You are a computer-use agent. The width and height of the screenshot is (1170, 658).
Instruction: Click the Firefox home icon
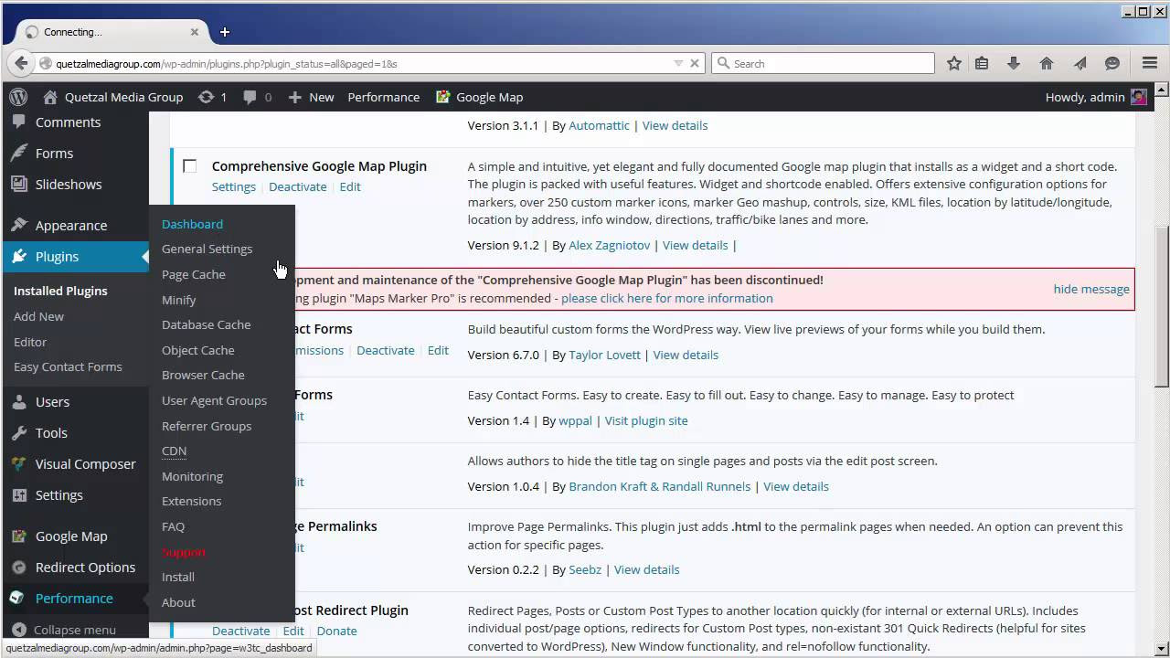coord(1047,63)
